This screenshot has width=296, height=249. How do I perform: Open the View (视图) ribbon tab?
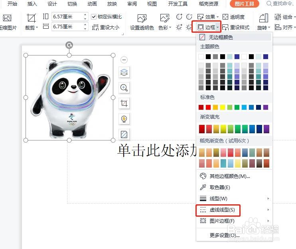pyautogui.click(x=152, y=4)
